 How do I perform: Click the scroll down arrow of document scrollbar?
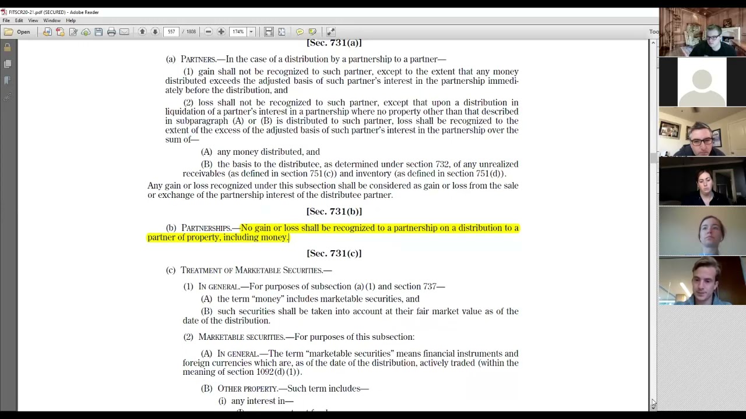pyautogui.click(x=653, y=408)
